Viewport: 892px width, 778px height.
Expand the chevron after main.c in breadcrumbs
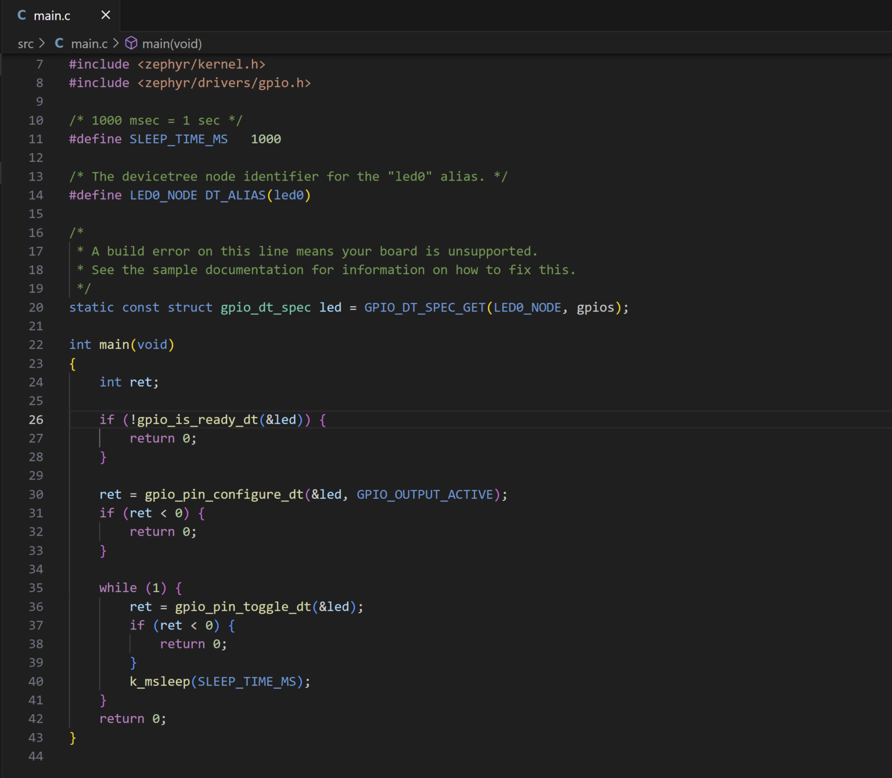pos(116,43)
